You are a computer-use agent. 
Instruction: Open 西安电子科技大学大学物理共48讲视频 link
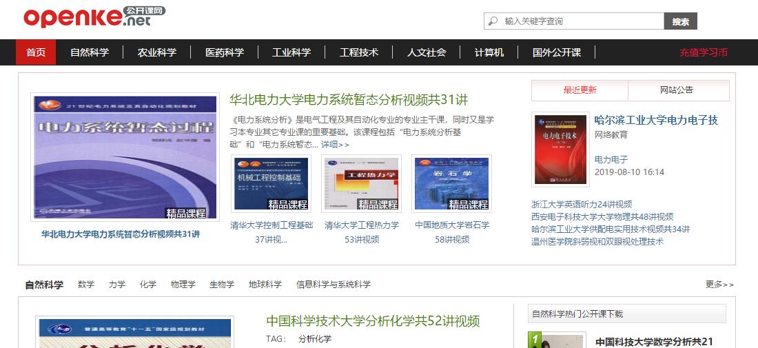[602, 217]
